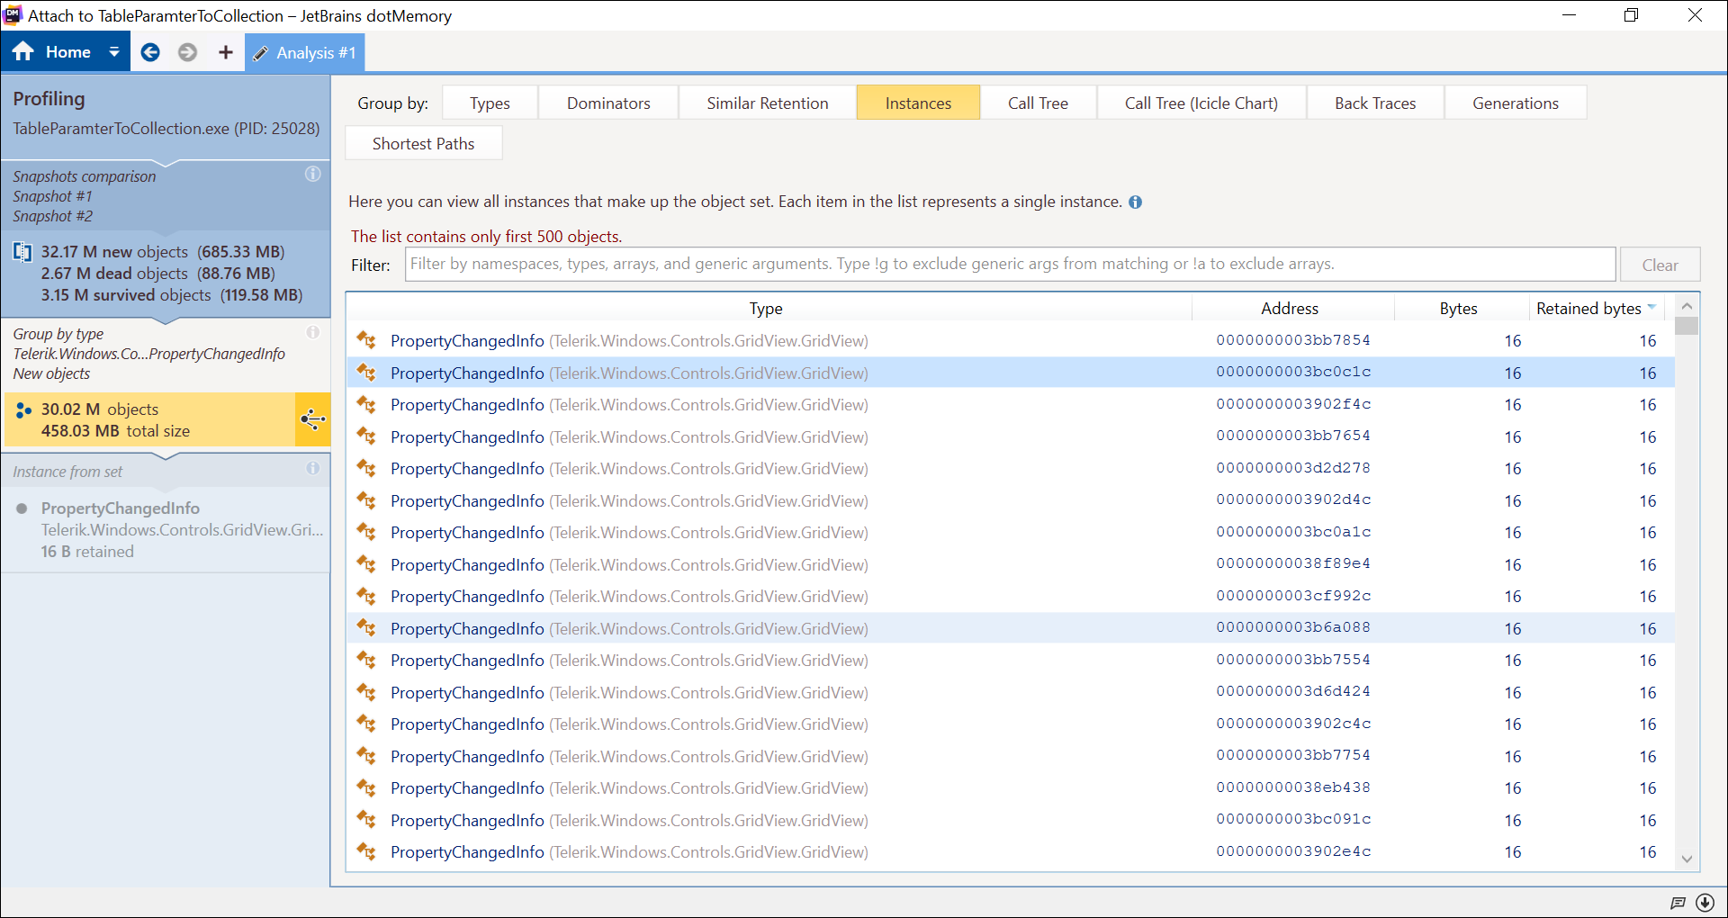This screenshot has height=918, width=1728.
Task: Click the instance icon for address 0000000003bb7554
Action: point(366,661)
